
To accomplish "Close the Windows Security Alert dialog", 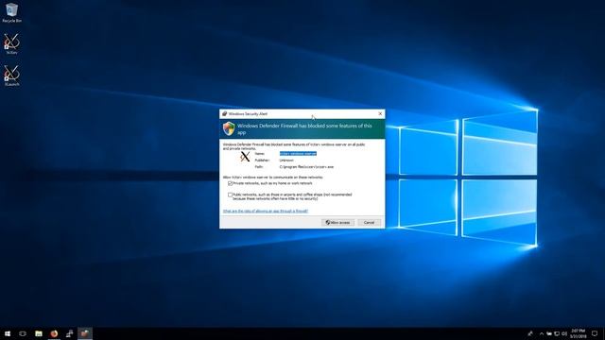I will [380, 113].
